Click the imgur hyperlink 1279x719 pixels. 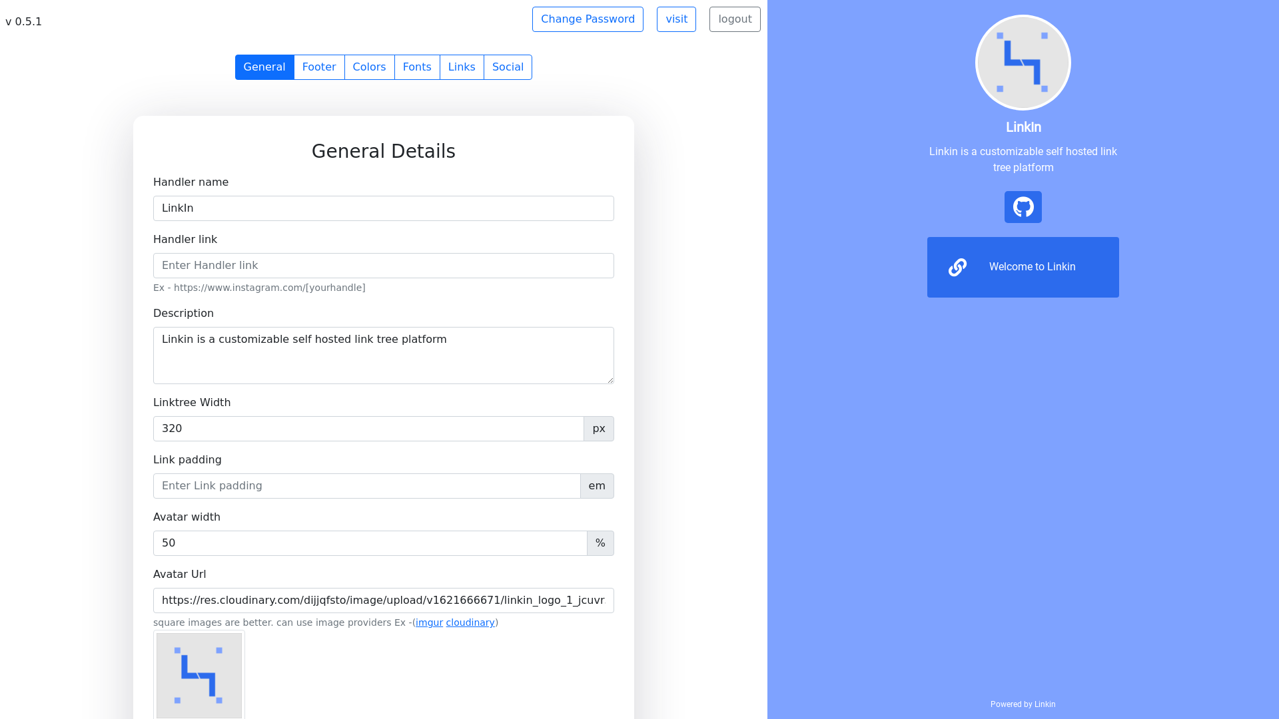[429, 622]
